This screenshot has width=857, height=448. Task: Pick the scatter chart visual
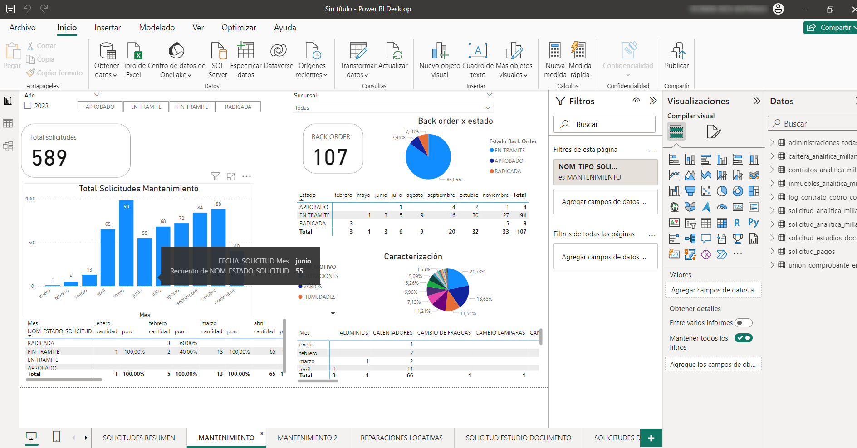pyautogui.click(x=706, y=191)
